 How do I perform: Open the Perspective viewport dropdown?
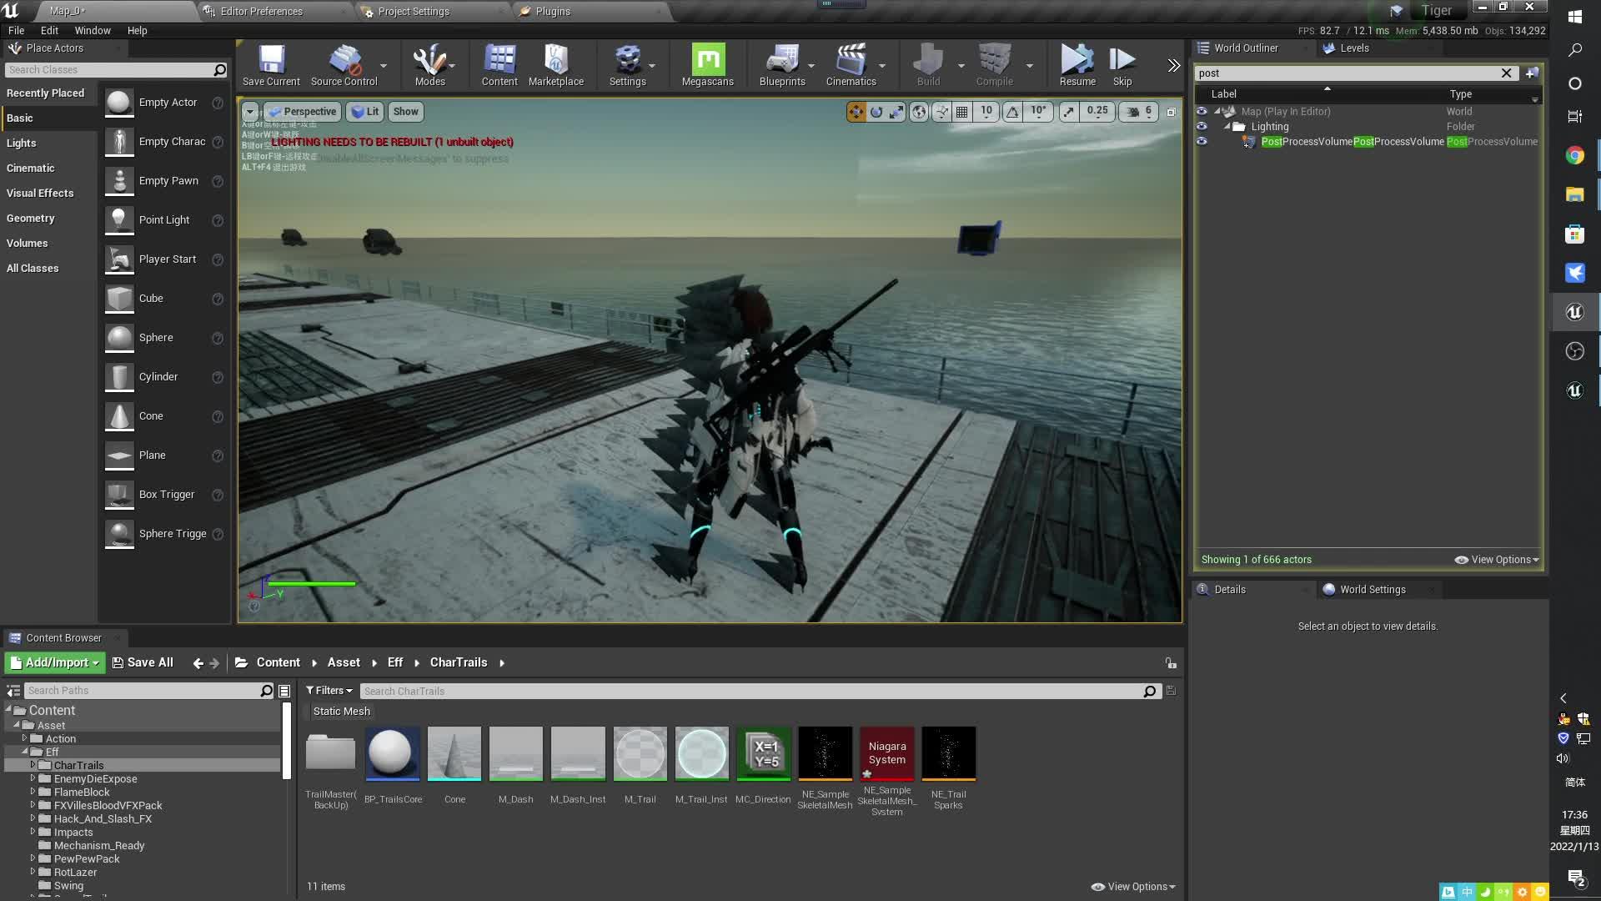302,111
